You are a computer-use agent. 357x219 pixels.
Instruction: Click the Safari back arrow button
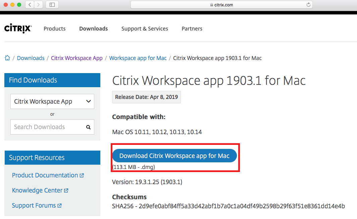pyautogui.click(x=30, y=5)
